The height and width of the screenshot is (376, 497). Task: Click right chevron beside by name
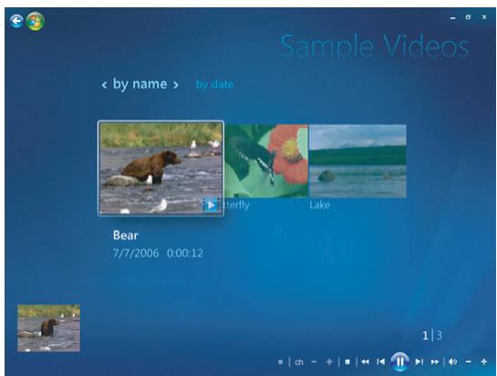(175, 85)
